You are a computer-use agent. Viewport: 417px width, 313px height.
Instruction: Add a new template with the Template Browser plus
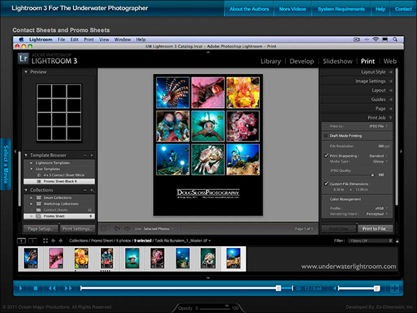click(x=91, y=155)
